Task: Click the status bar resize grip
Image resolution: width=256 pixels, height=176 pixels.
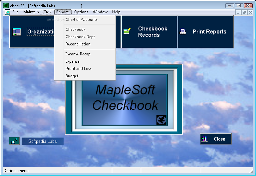Action: coord(251,171)
